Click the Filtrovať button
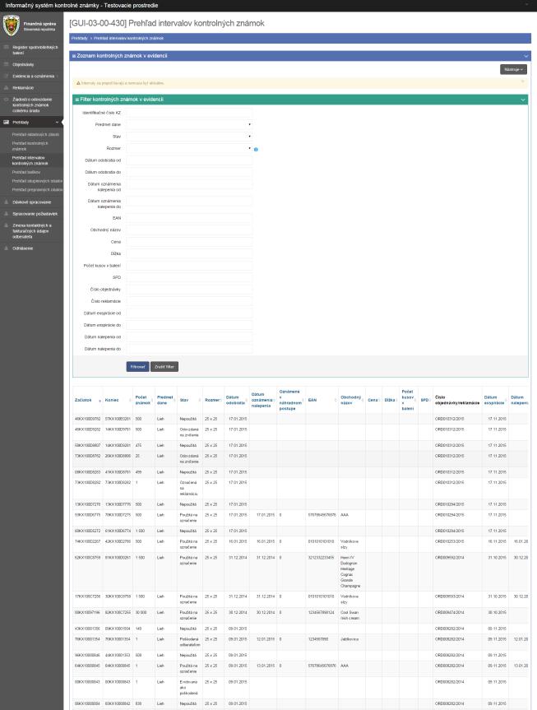 point(137,367)
